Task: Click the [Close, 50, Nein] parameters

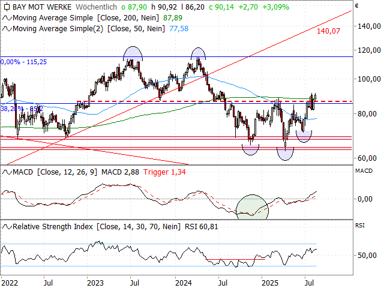Action: (x=136, y=29)
